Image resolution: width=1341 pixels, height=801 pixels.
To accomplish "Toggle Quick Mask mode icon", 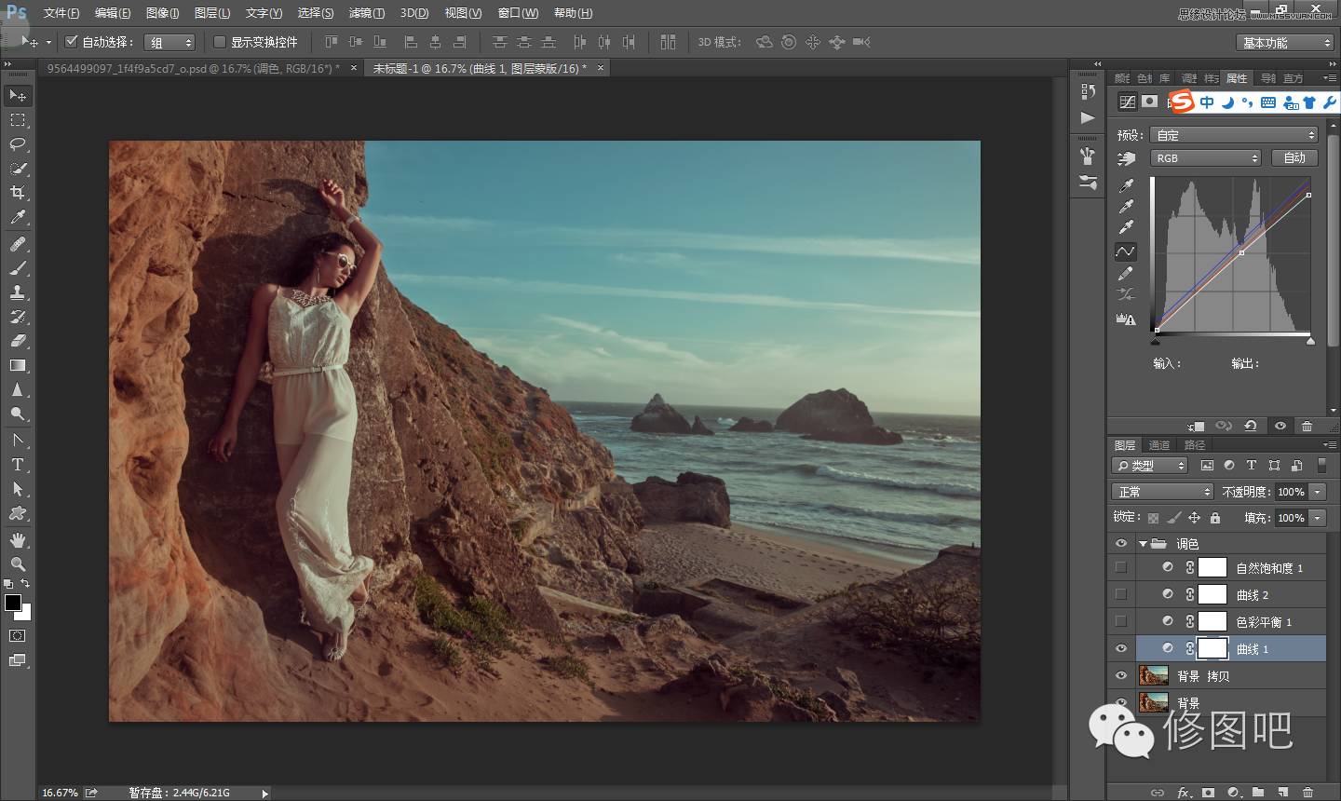I will [18, 636].
